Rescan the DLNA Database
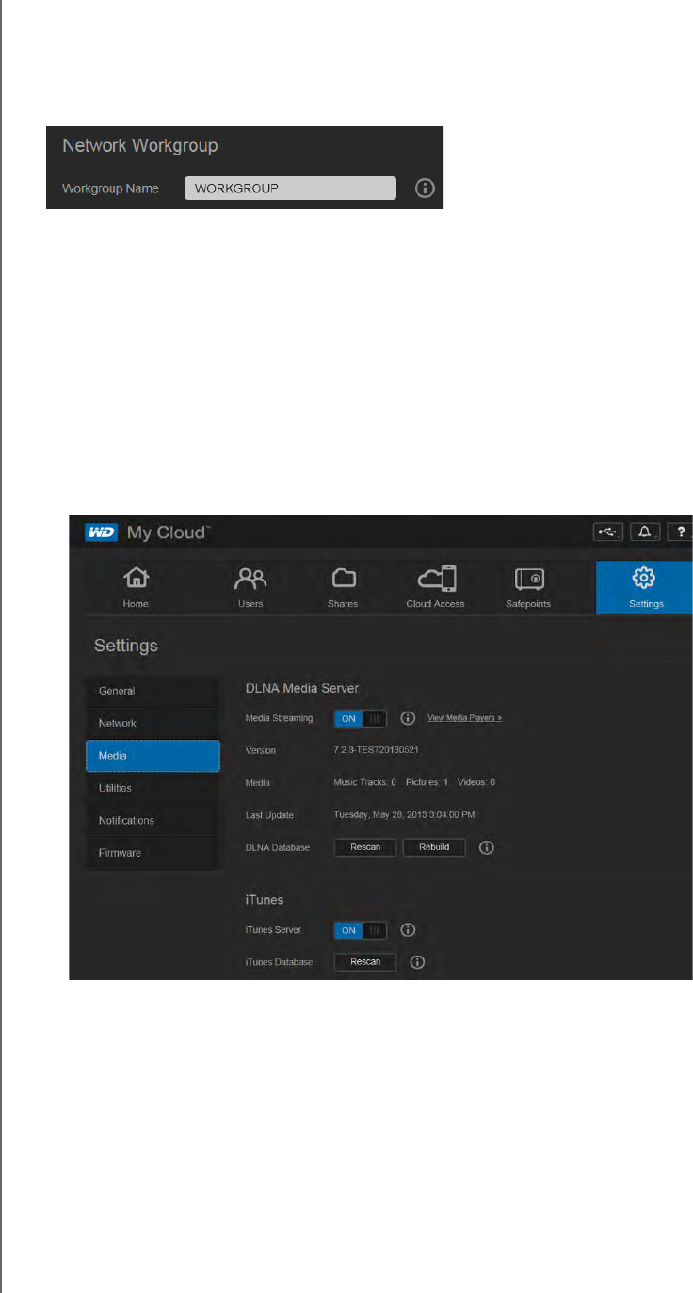This screenshot has height=1293, width=693. [x=365, y=847]
